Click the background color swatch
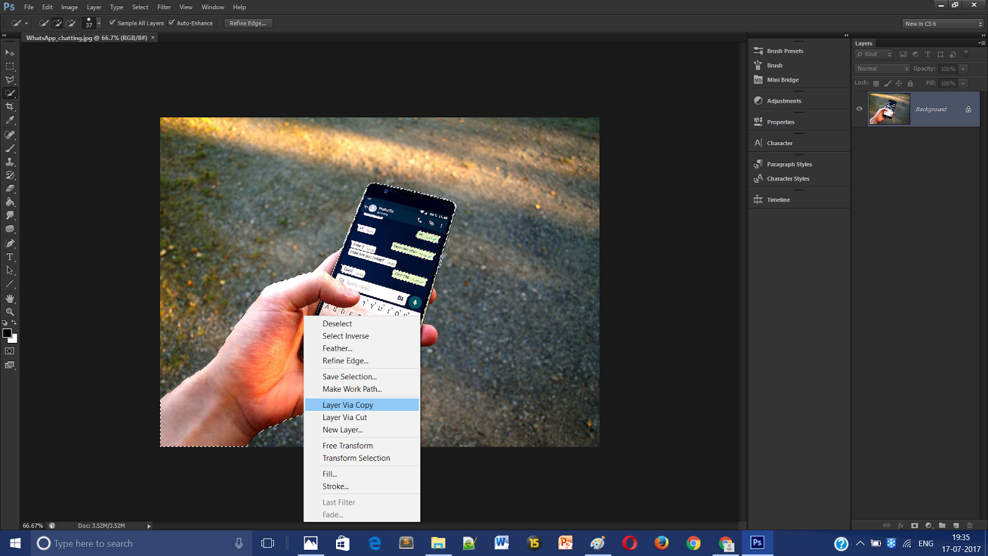This screenshot has width=988, height=556. point(14,339)
